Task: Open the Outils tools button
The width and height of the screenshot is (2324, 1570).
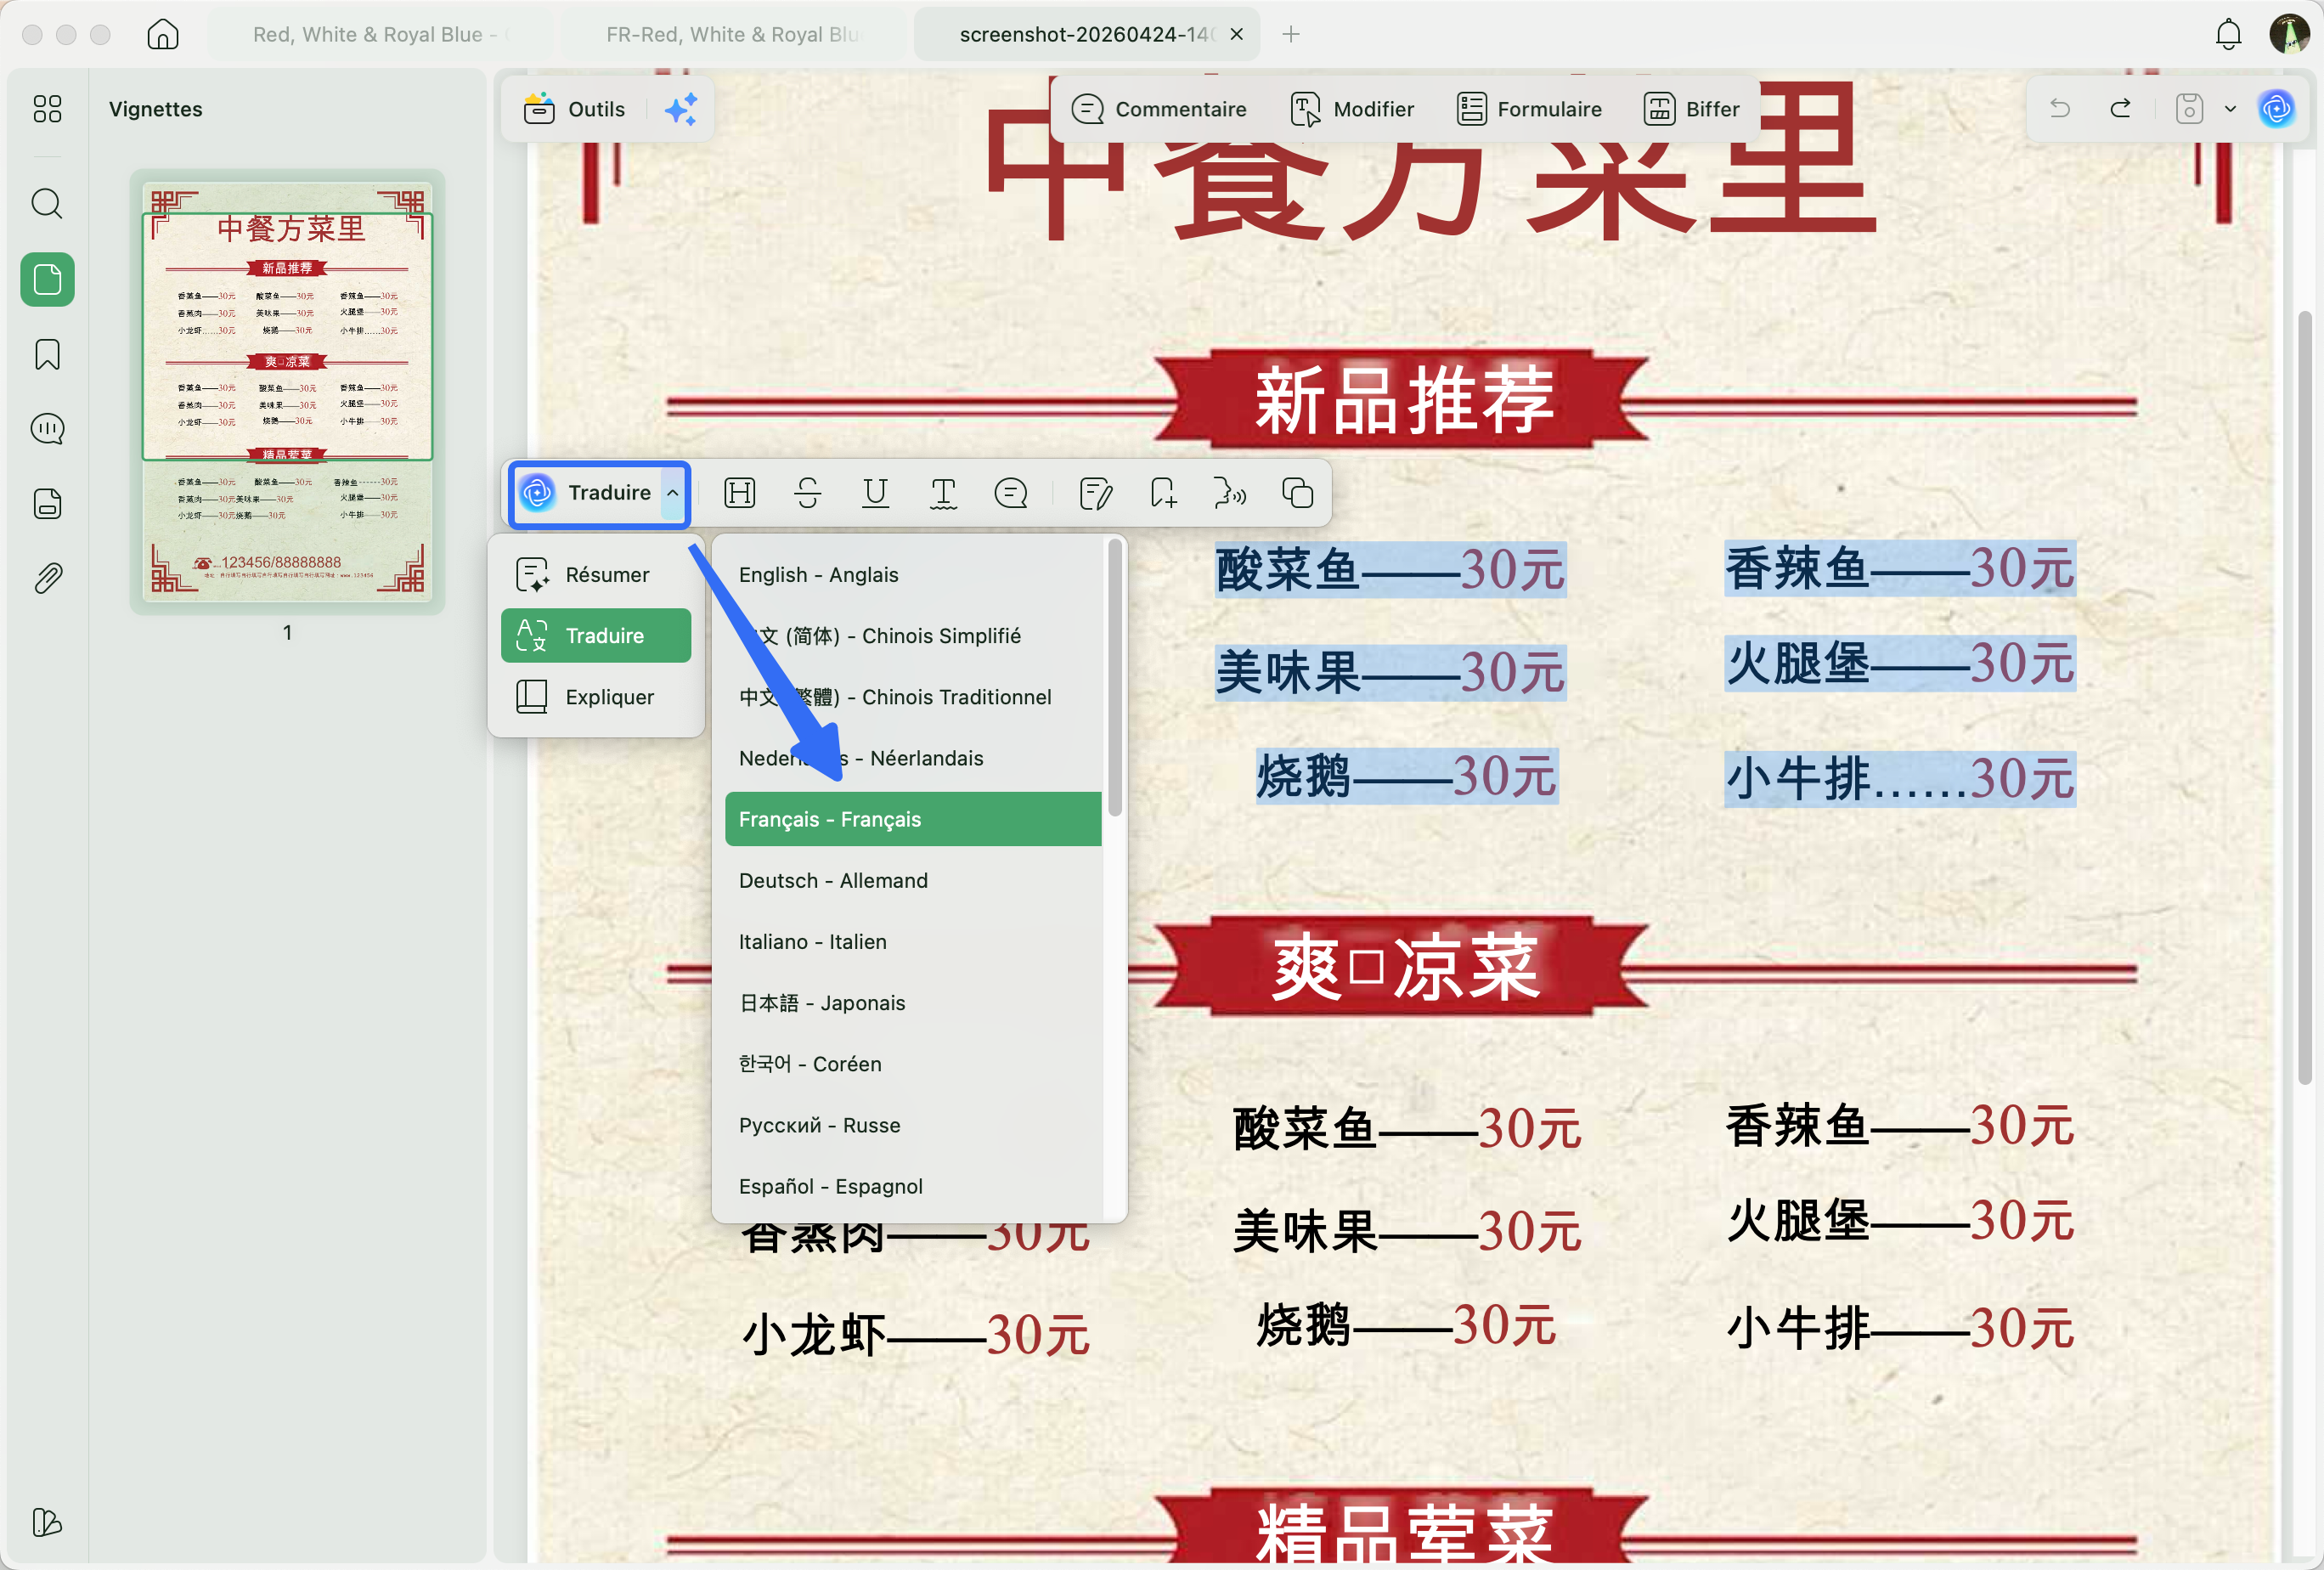Action: click(x=575, y=108)
